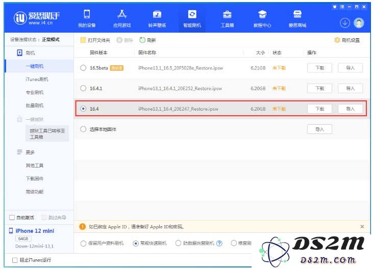Switch to 智能刷机 flash tab

click(192, 18)
